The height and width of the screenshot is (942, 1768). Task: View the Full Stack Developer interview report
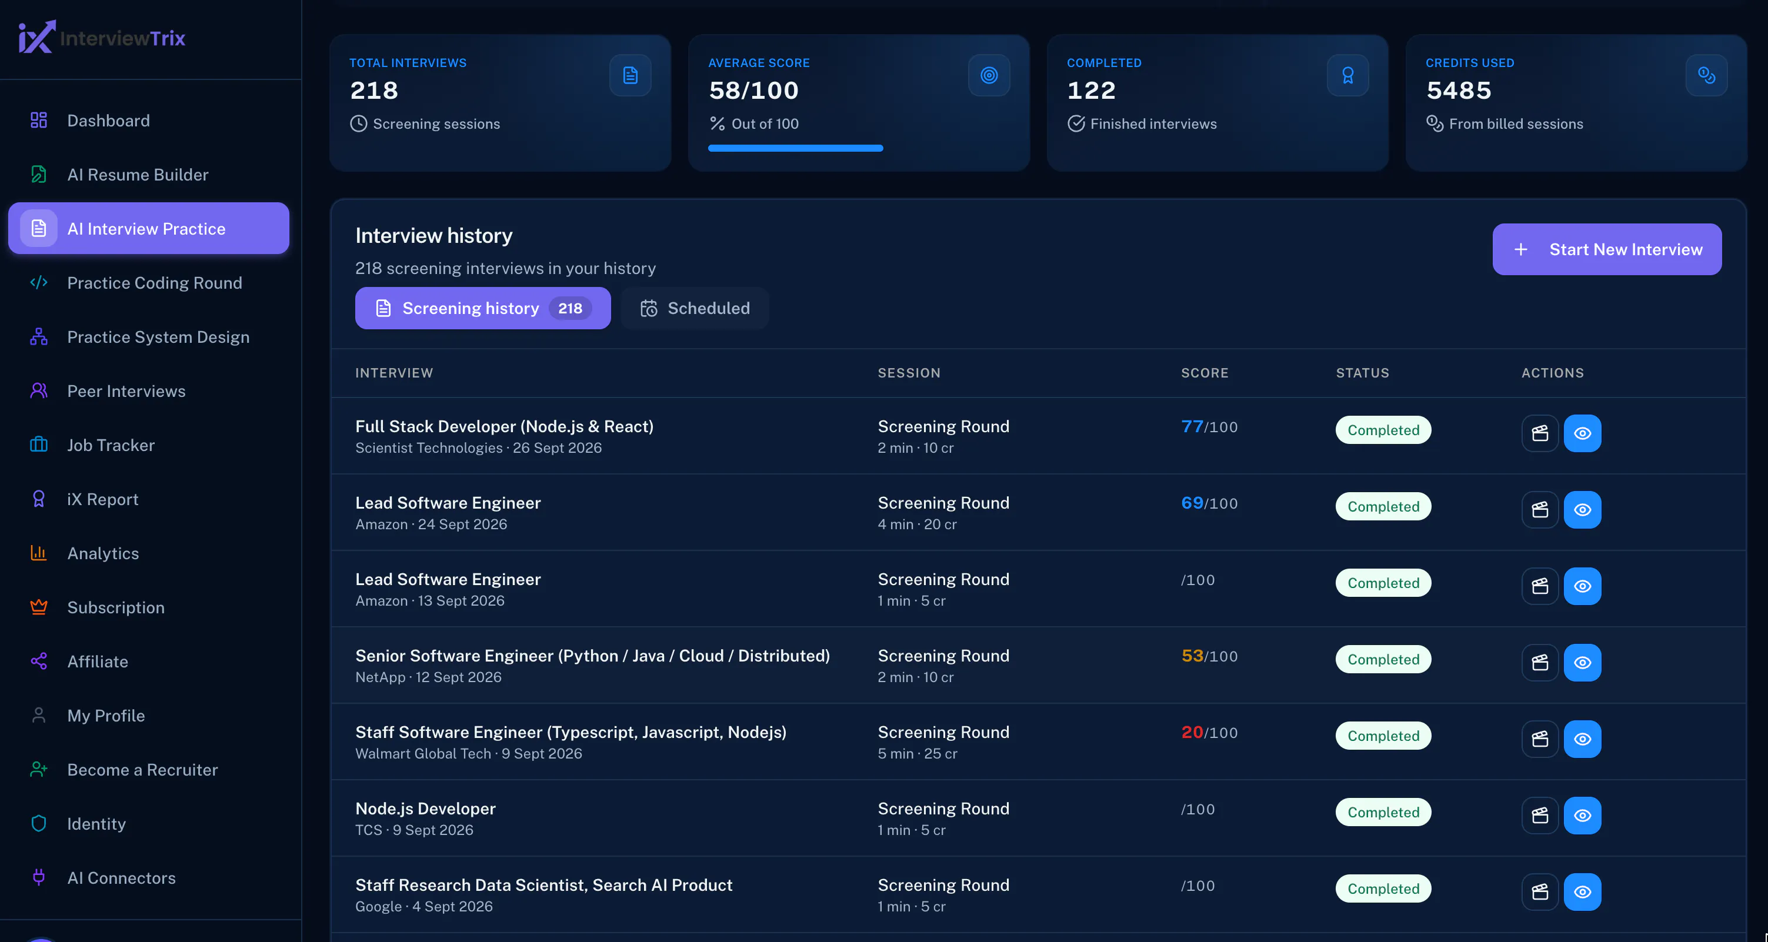1582,433
